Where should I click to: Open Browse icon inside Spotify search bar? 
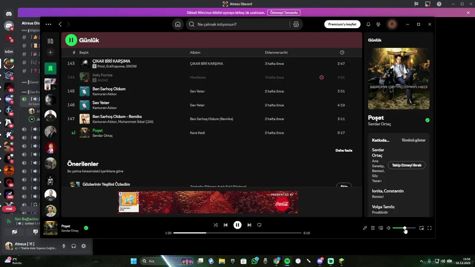(296, 24)
